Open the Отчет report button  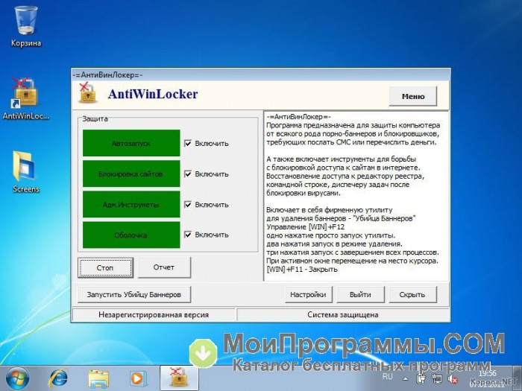tap(164, 267)
